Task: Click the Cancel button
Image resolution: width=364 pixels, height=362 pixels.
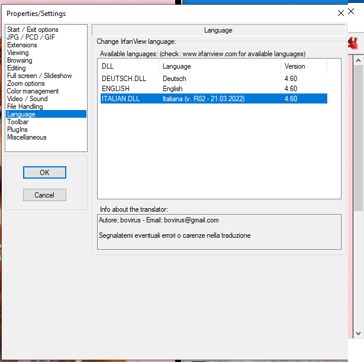Action: pos(44,195)
